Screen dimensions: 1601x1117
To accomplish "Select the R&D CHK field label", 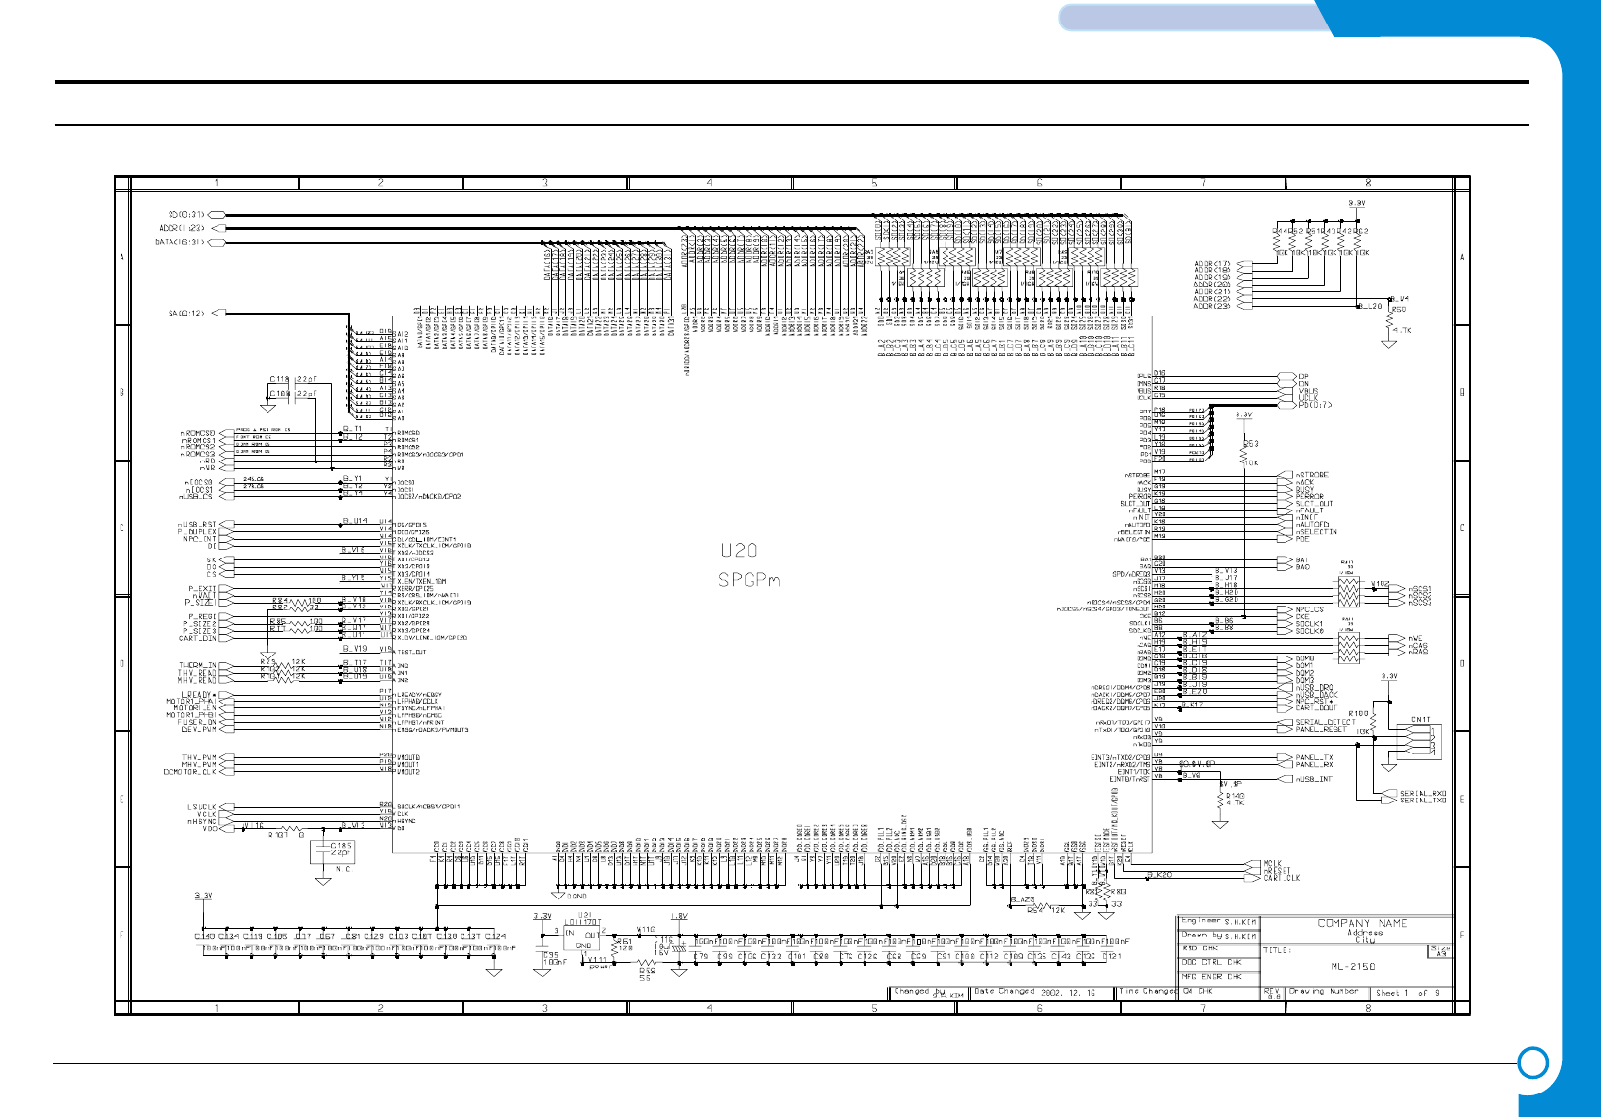I will pyautogui.click(x=1199, y=948).
